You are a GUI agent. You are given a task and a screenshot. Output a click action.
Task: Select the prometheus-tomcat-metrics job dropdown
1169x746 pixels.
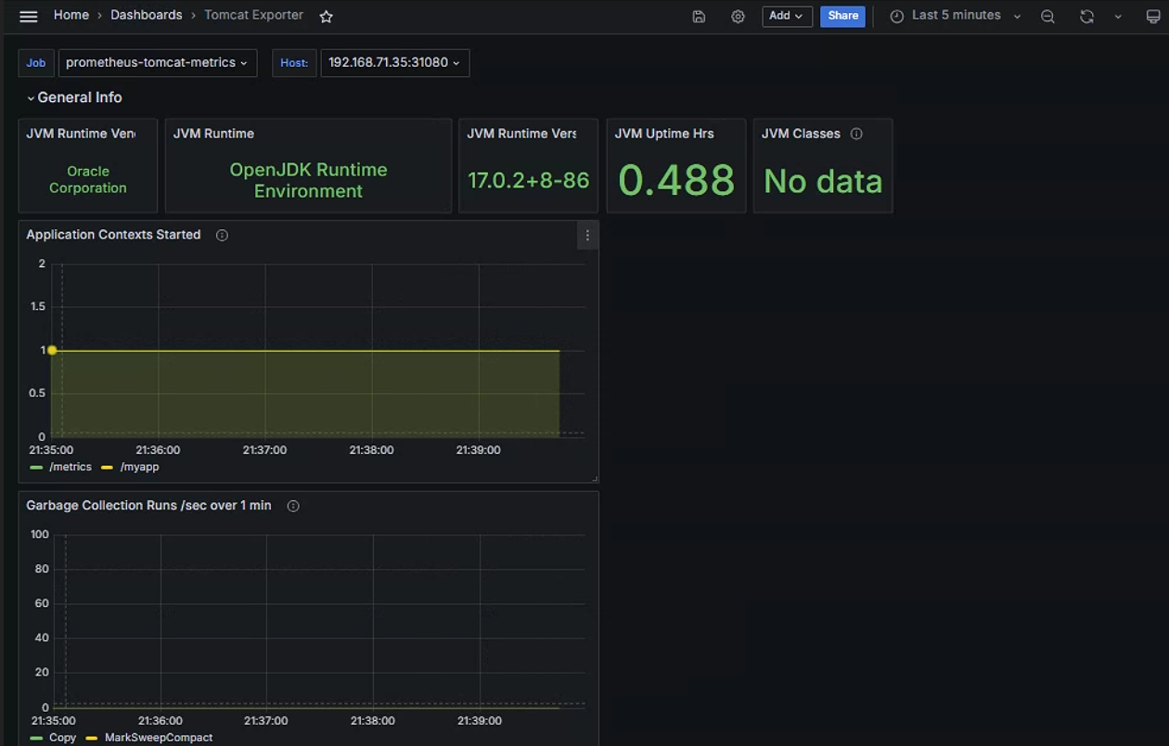tap(158, 62)
